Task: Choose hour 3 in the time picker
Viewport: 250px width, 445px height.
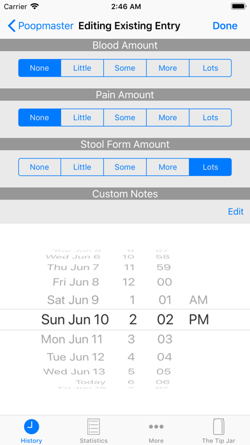Action: (x=131, y=339)
